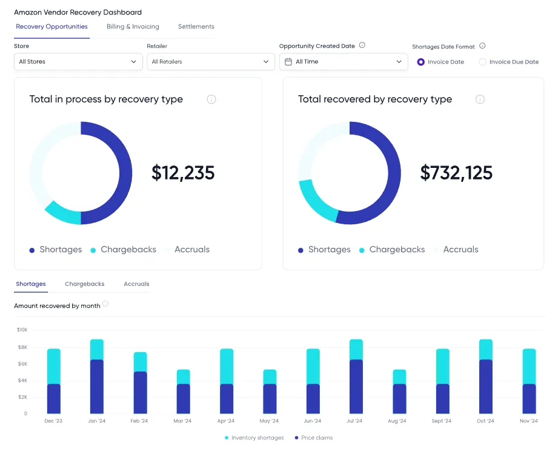The width and height of the screenshot is (558, 451).
Task: Click the Jun '24 bar in chart
Action: (313, 381)
